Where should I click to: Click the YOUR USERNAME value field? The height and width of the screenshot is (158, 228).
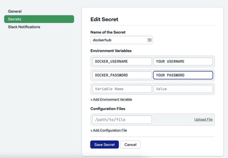click(183, 61)
